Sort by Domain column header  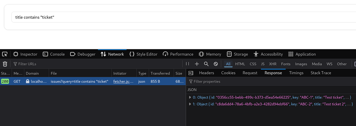click(36, 73)
